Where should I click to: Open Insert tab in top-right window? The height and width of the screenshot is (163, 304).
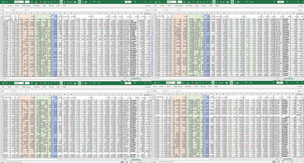click(x=169, y=6)
